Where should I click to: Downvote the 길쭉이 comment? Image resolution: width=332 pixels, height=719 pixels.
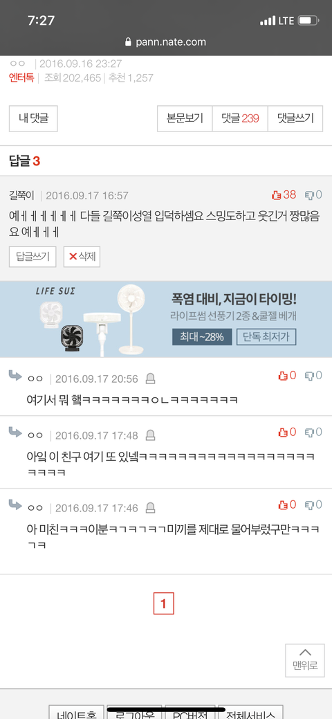coord(313,195)
